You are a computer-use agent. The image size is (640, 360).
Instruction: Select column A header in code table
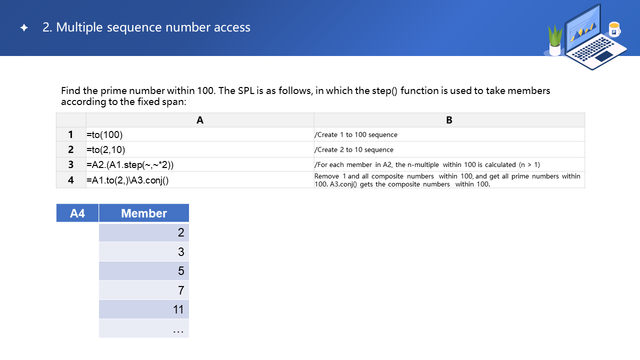(x=200, y=120)
